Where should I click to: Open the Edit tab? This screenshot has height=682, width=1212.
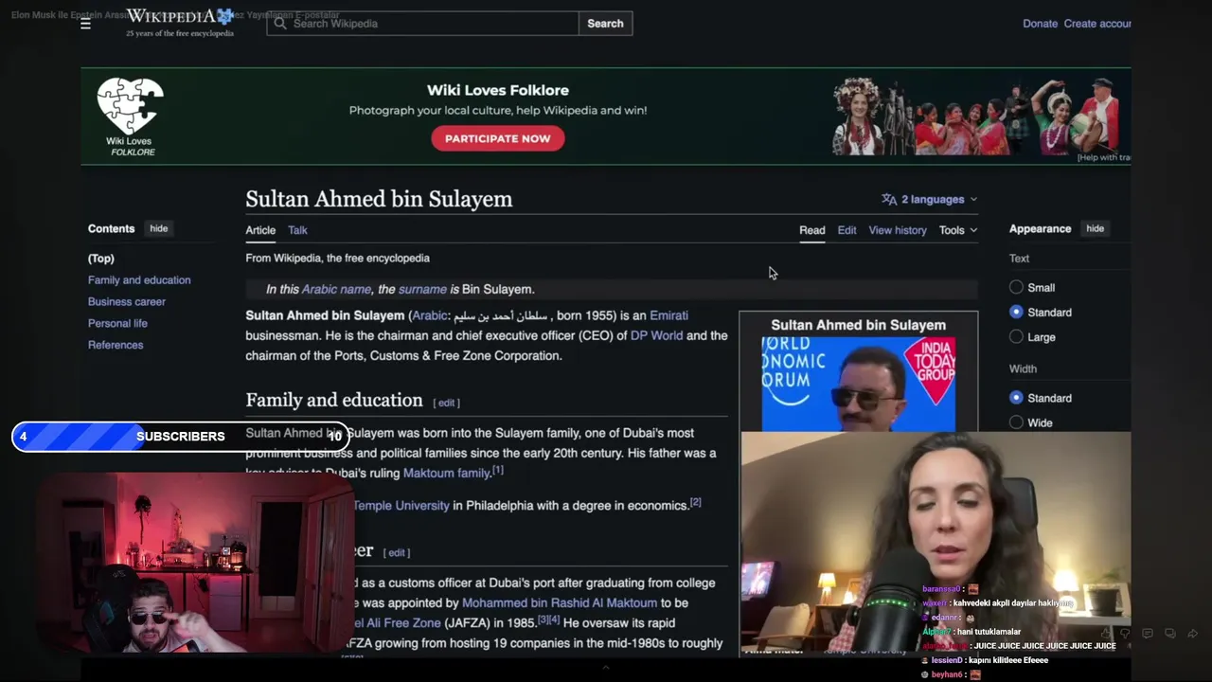coord(847,230)
